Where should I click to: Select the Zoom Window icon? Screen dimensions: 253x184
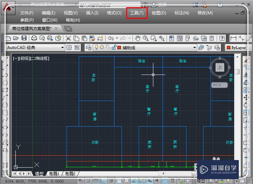(x=153, y=38)
